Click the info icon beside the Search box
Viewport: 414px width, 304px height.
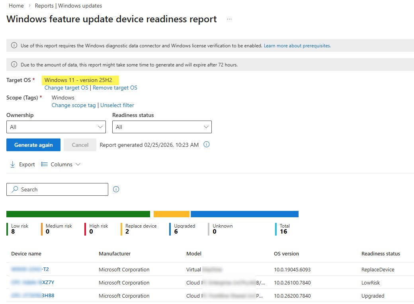116,189
